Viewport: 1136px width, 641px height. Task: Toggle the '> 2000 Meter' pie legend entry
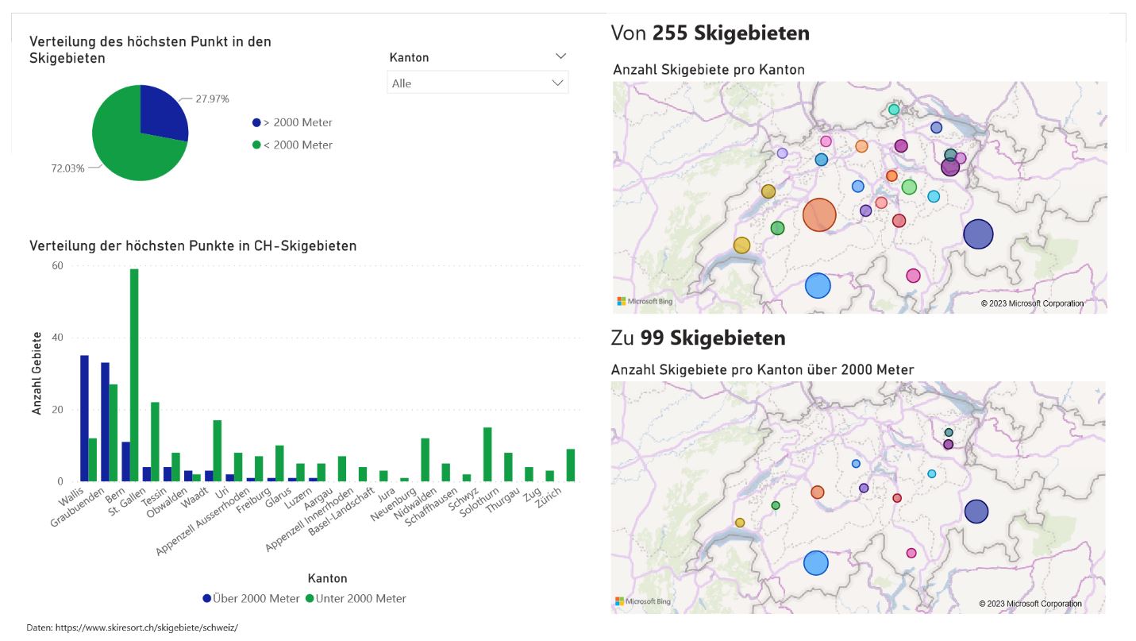pos(292,122)
